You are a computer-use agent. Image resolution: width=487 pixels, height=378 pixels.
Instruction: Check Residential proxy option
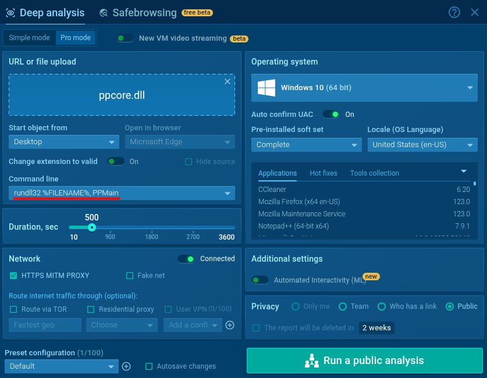coord(91,309)
